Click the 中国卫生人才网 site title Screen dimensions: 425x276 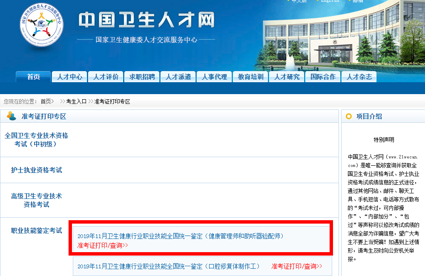146,20
